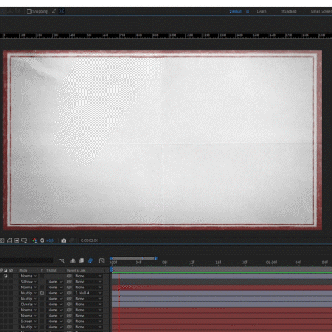Click the Region of Interest viewer icon
This screenshot has height=332, width=332.
16,241
